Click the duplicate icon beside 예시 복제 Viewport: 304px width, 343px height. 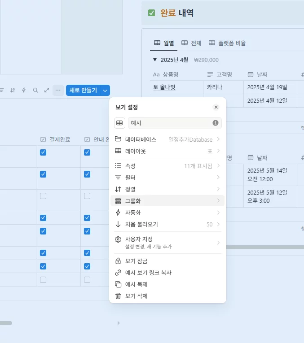coord(118,284)
